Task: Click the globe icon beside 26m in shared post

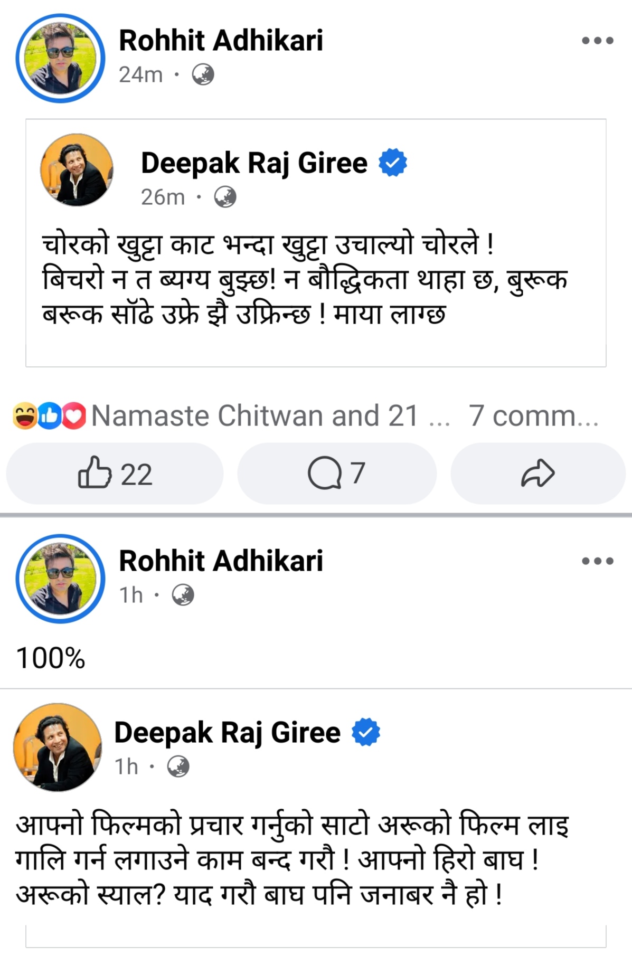Action: pos(225,197)
